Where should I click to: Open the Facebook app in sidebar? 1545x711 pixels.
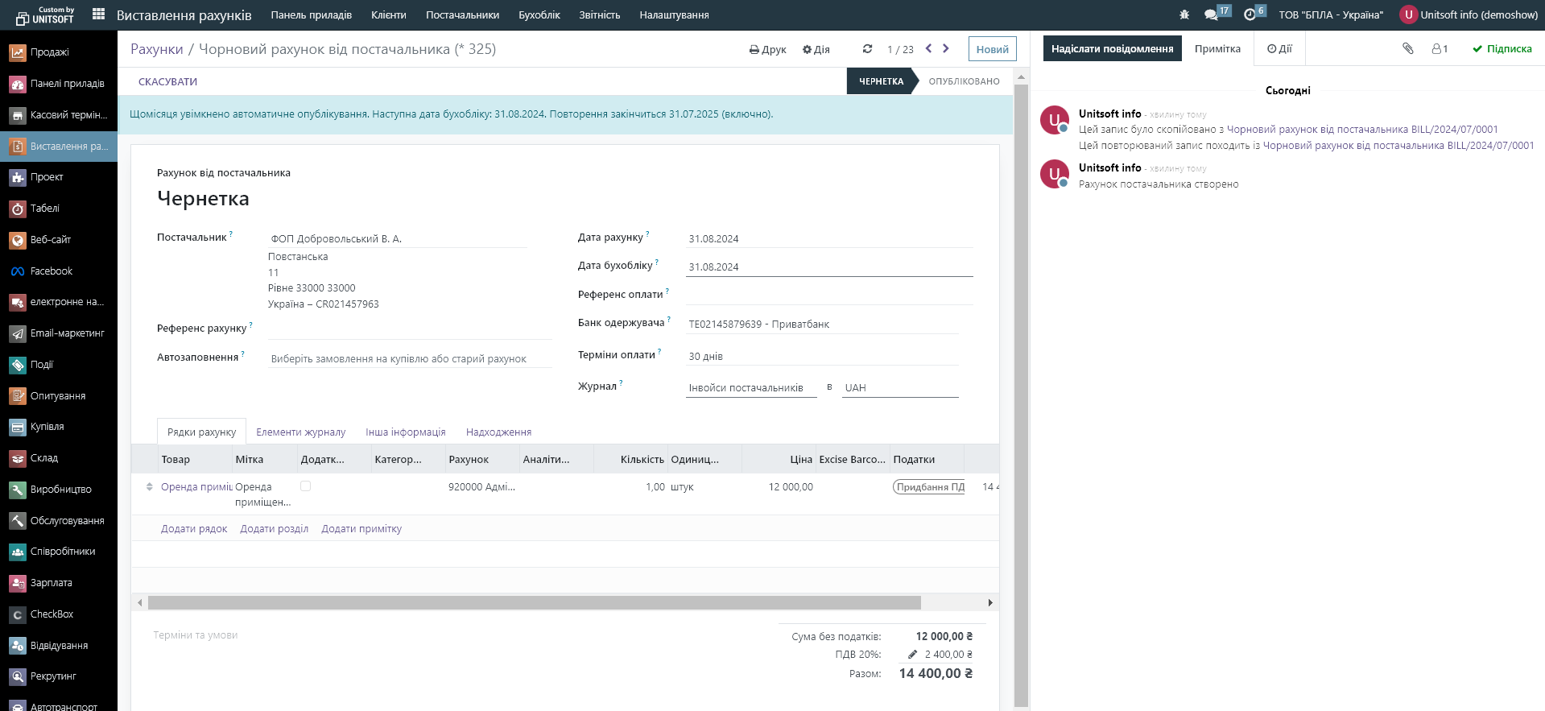pyautogui.click(x=52, y=271)
